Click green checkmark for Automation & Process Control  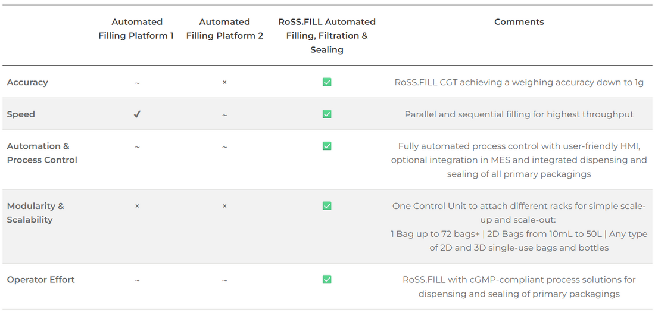click(327, 146)
